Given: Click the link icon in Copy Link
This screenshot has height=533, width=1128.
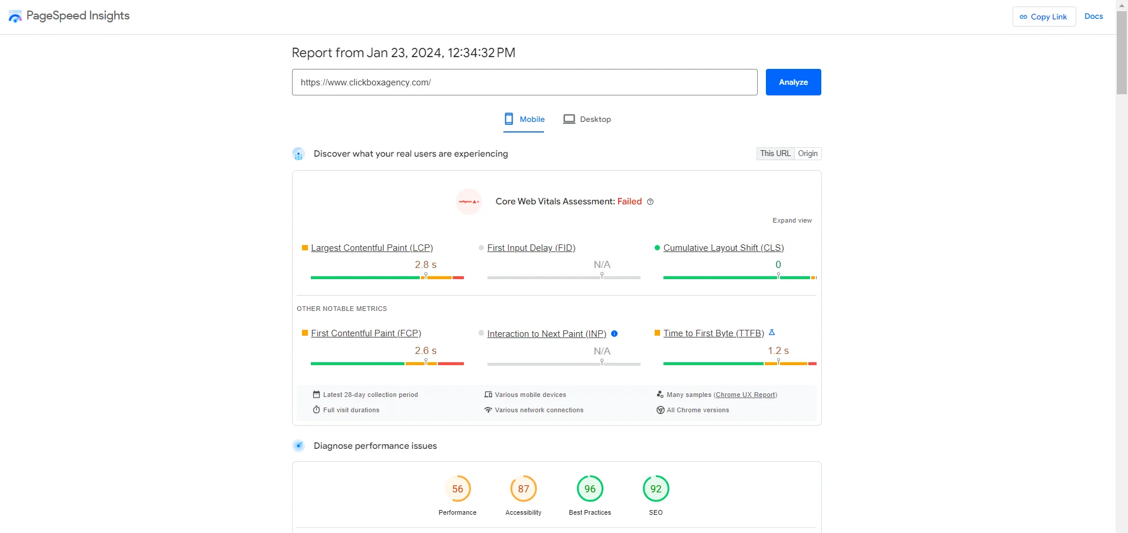Looking at the screenshot, I should [1023, 17].
